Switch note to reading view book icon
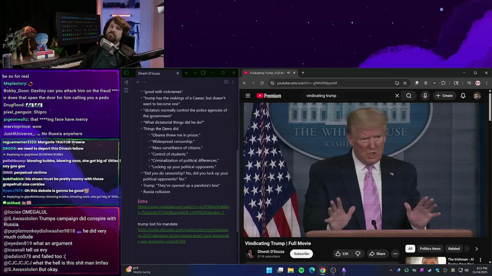This screenshot has height=276, width=492. click(226, 82)
